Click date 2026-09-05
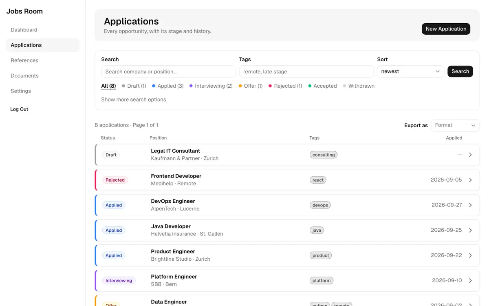 (x=446, y=180)
